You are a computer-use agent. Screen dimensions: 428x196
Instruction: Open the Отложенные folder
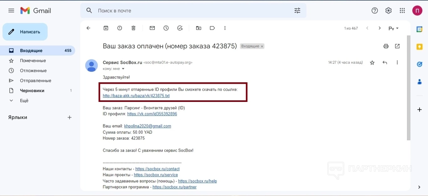coord(38,71)
